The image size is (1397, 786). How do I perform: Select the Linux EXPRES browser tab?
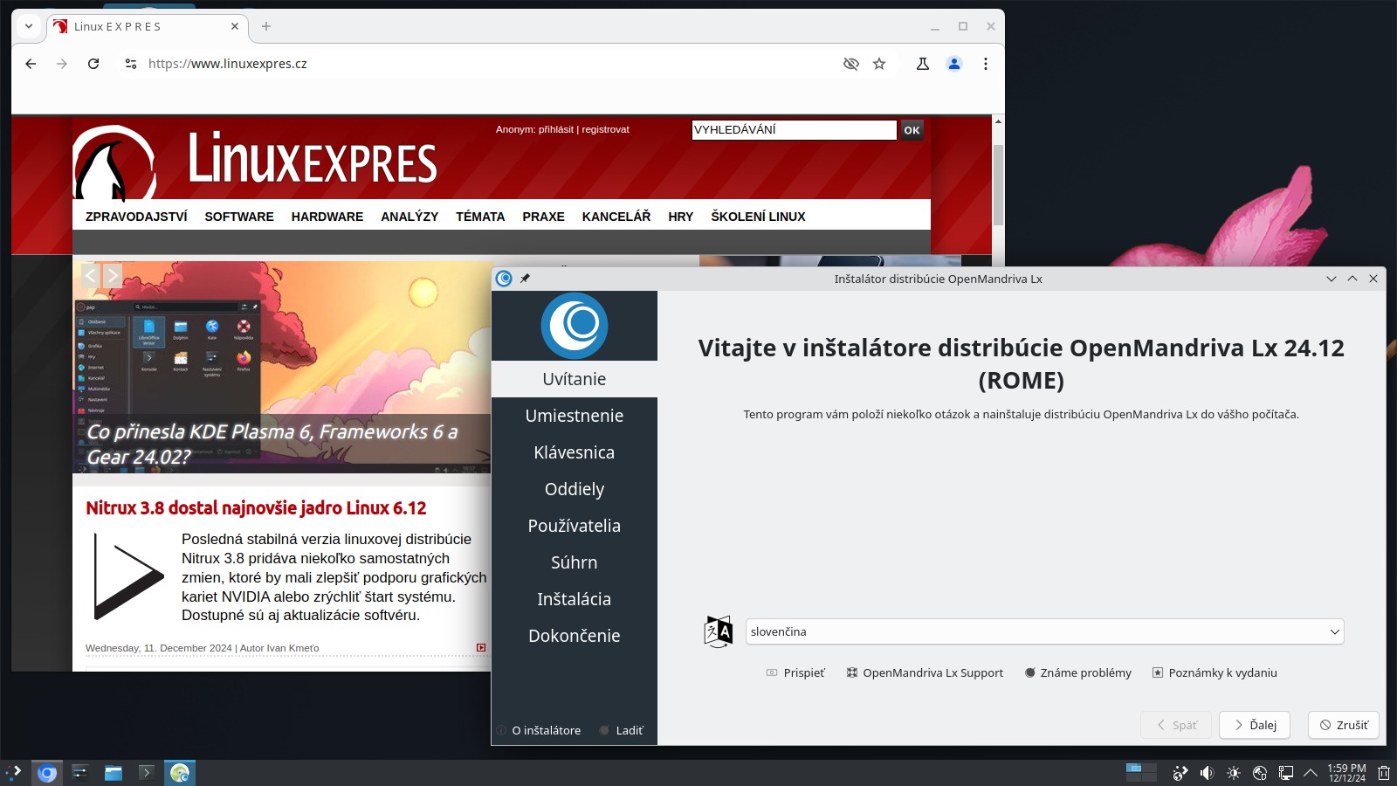point(147,26)
